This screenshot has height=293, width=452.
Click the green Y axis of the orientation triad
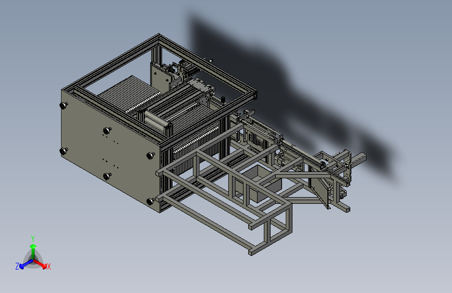33,252
